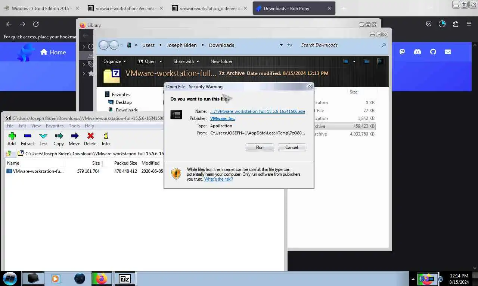This screenshot has width=478, height=286.
Task: Show hidden system tray icons arrow
Action: coord(413,279)
